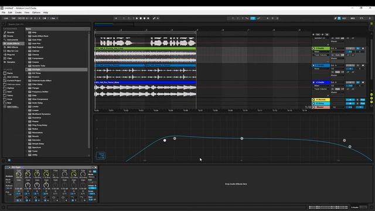Open the Max for Live category
375x211 pixels.
coord(12,51)
